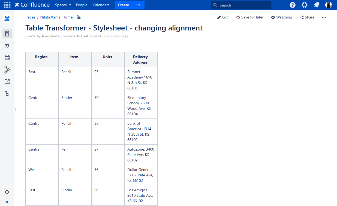Click the Confluence logo in header

point(32,5)
